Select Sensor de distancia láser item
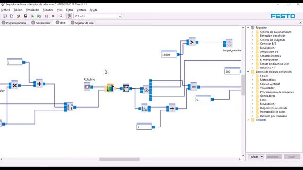 [x=275, y=64]
